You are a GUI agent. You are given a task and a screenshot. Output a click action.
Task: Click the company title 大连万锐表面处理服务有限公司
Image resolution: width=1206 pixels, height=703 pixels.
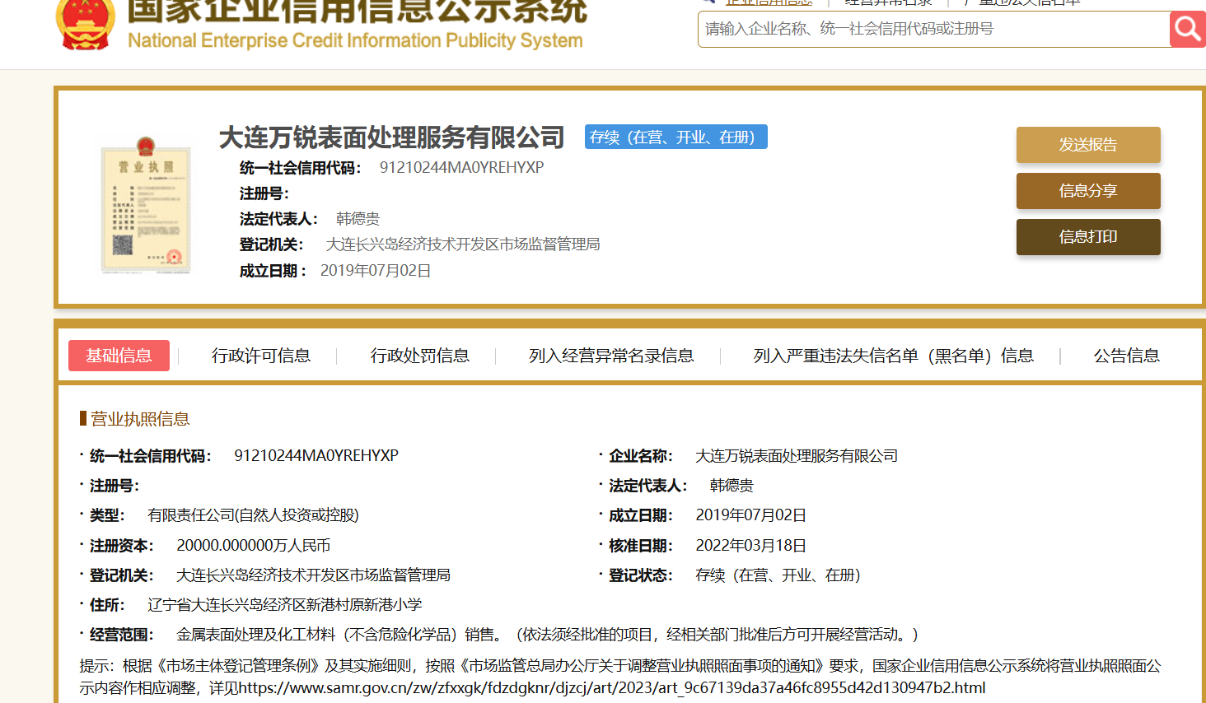[x=392, y=137]
